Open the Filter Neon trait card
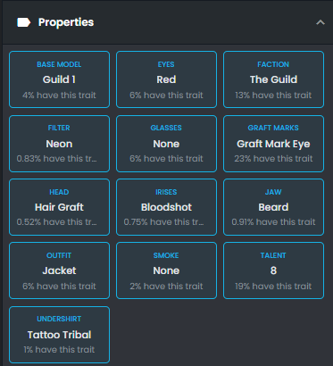 point(59,144)
